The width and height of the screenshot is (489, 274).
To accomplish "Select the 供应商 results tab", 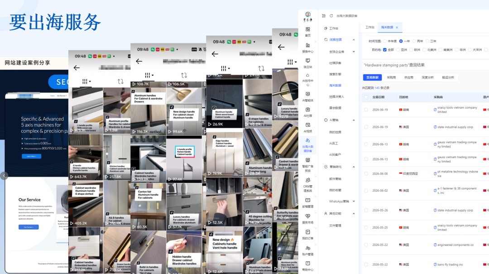I will coord(408,77).
